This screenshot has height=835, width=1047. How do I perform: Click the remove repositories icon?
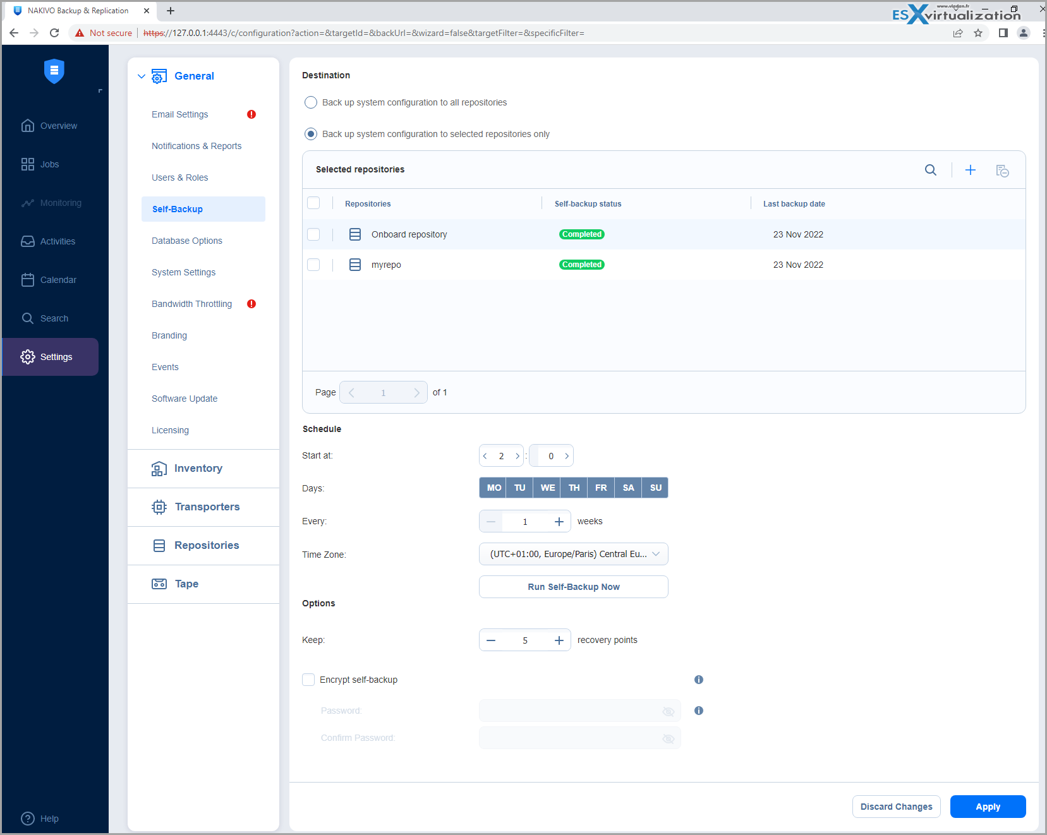[x=1002, y=171]
